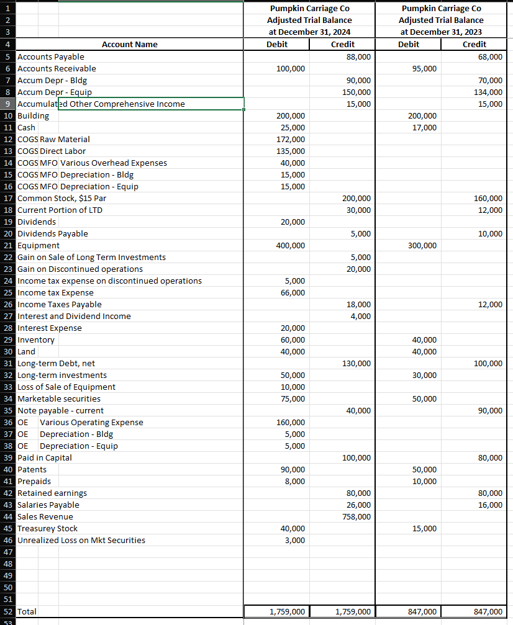This screenshot has width=513, height=625.
Task: Click row header 1 to select the top row
Action: (x=7, y=9)
